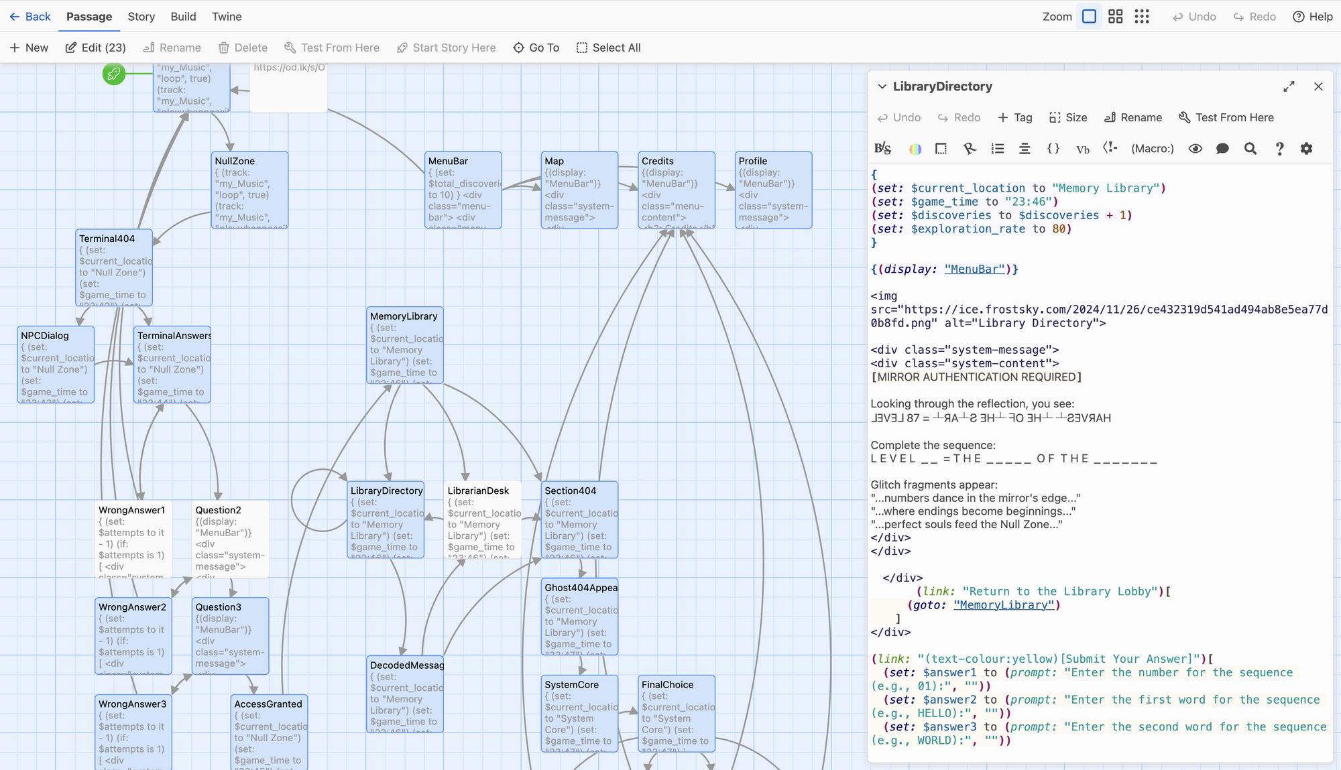The width and height of the screenshot is (1341, 770).
Task: Select the dotted grid zoom level
Action: [x=1142, y=17]
